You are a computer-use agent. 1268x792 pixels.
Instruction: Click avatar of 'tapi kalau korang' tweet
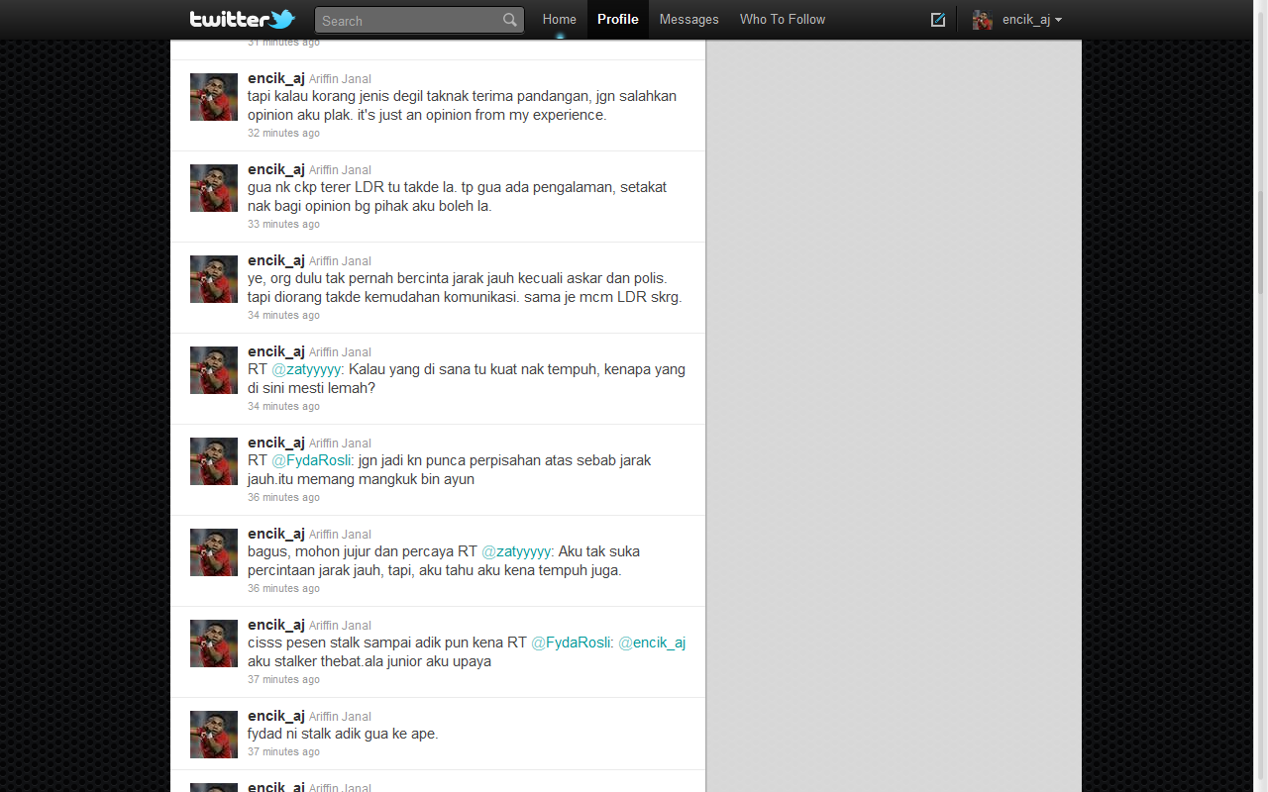click(x=214, y=97)
